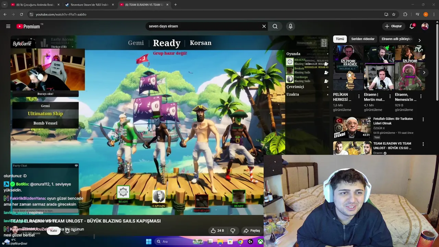Open the film reel icon in-game
Viewport: 439px width, 247px height.
click(x=324, y=43)
